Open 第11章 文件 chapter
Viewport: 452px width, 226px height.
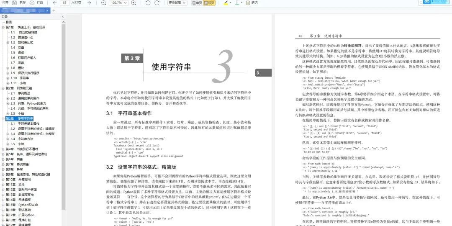[15, 185]
